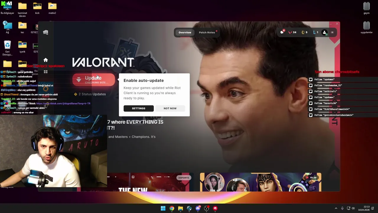378x213 pixels.
Task: Select the Bu bilgisayar desktop icon
Action: click(x=7, y=8)
